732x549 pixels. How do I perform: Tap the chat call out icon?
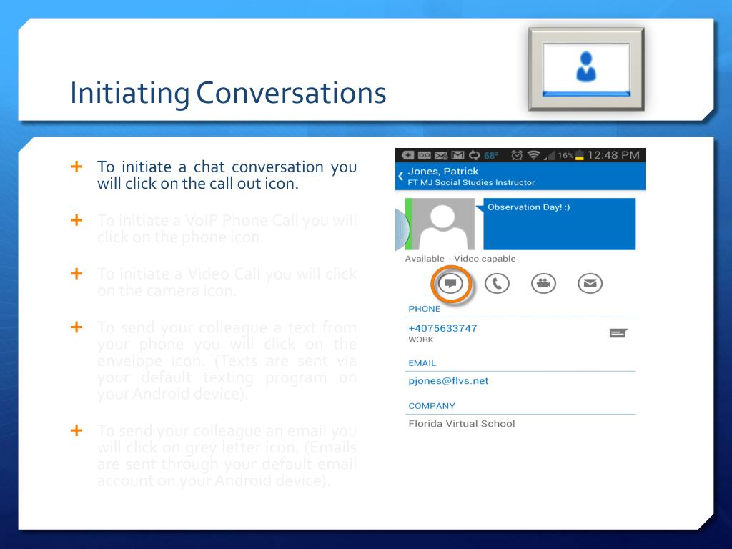tap(450, 283)
